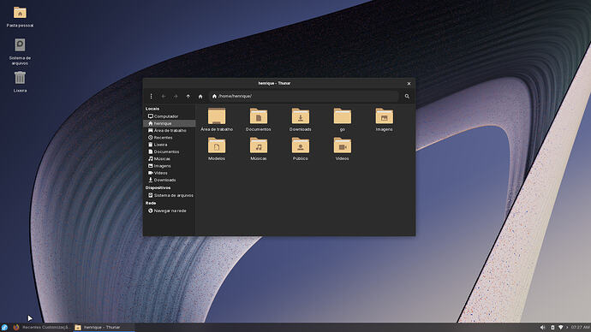Click the search magnifier in Thunar
The width and height of the screenshot is (591, 332).
pos(407,97)
